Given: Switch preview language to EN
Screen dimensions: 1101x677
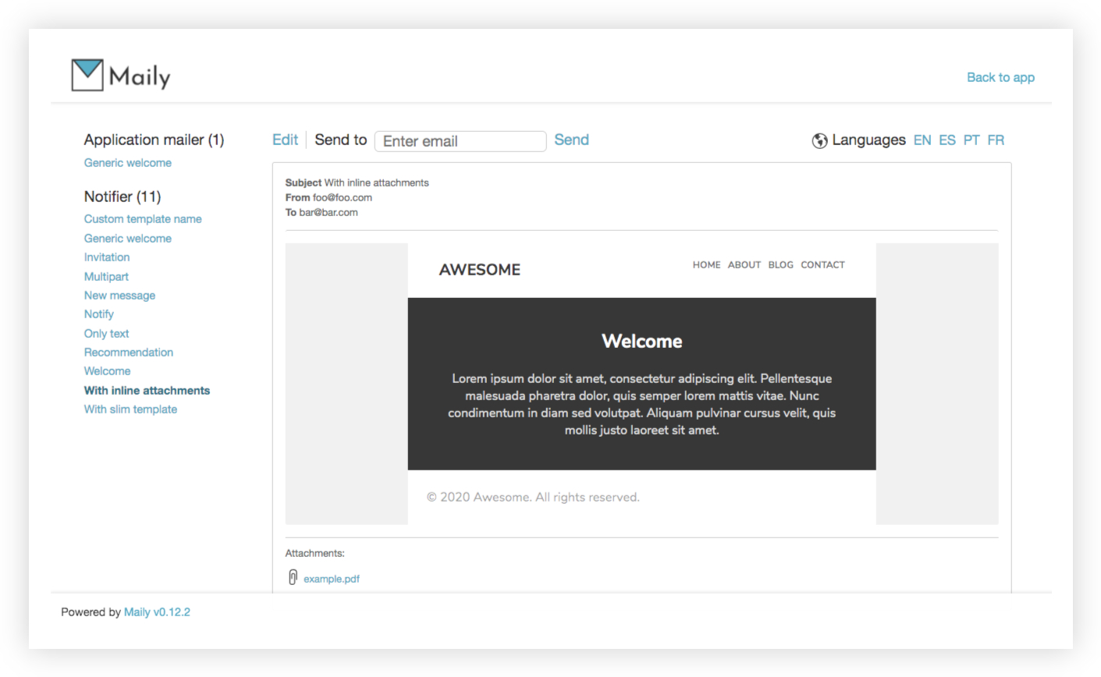Looking at the screenshot, I should click(x=922, y=140).
